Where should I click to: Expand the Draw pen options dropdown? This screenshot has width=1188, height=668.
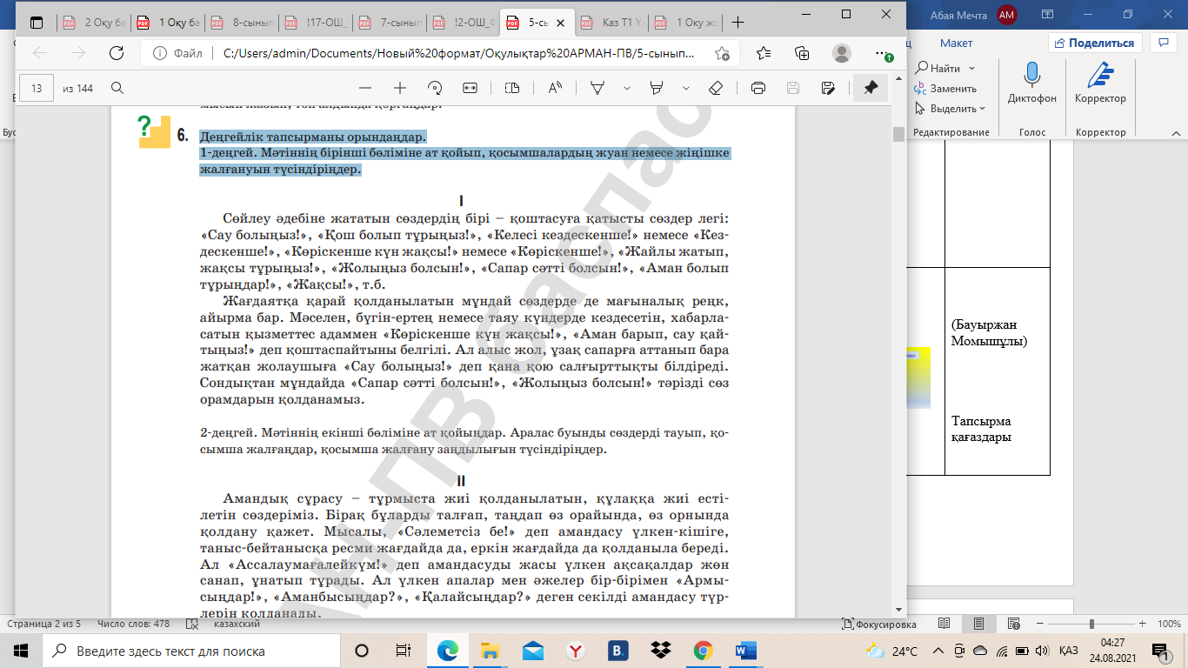click(627, 88)
